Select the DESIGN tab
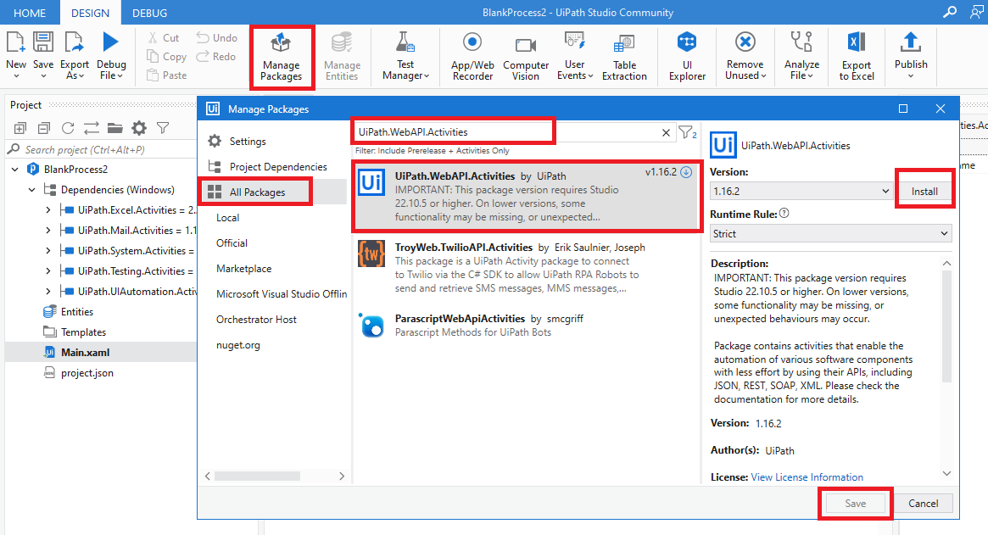 coord(90,13)
